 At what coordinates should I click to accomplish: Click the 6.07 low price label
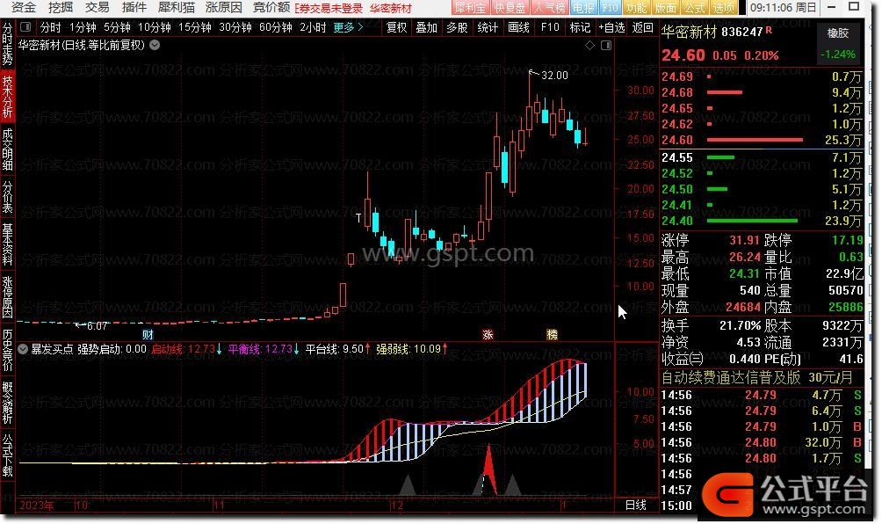(97, 326)
